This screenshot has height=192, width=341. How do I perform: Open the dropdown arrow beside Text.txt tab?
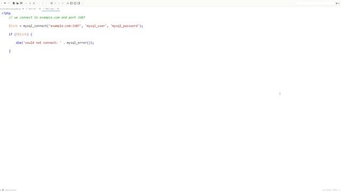[40, 9]
